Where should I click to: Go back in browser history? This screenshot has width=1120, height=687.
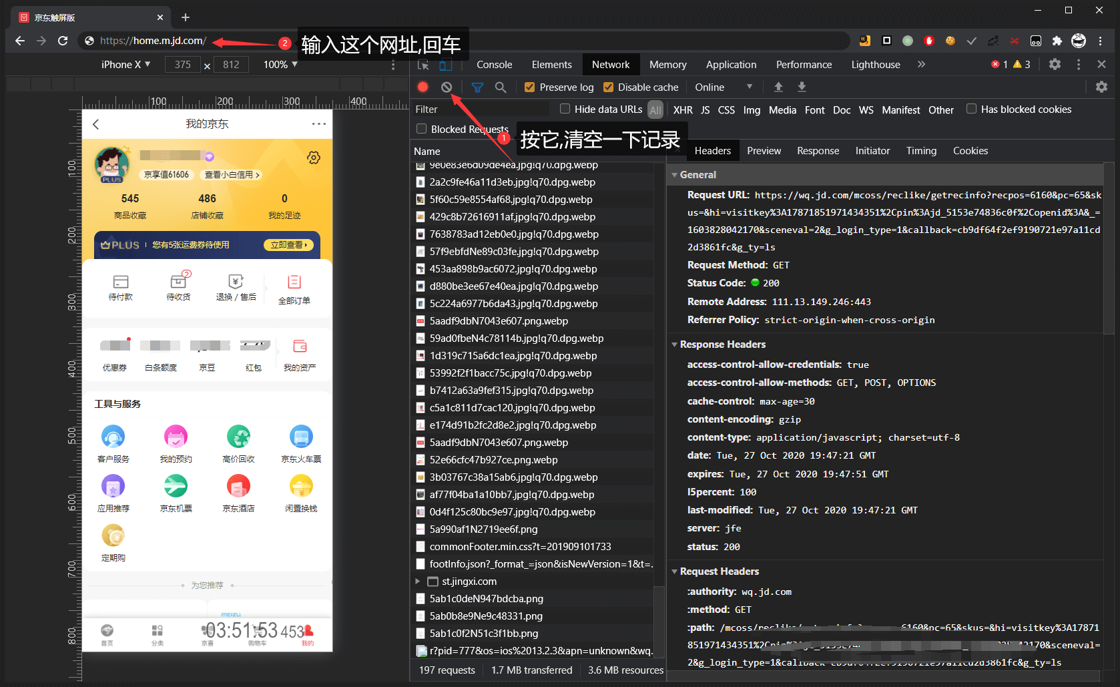pos(20,41)
